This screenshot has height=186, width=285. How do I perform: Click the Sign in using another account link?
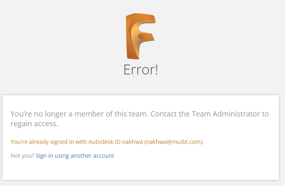75,156
